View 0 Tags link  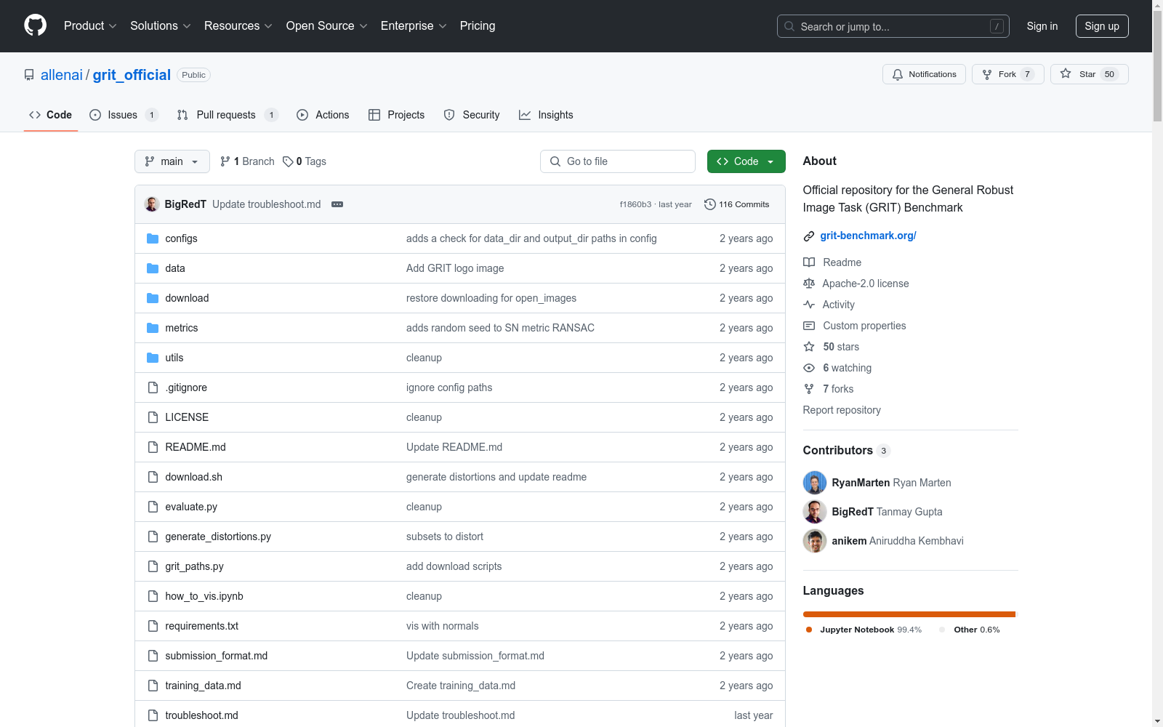(x=305, y=161)
